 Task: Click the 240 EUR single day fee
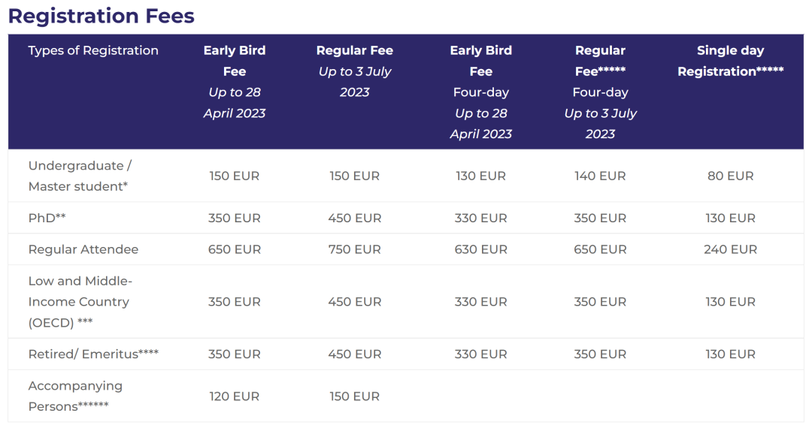pyautogui.click(x=730, y=249)
